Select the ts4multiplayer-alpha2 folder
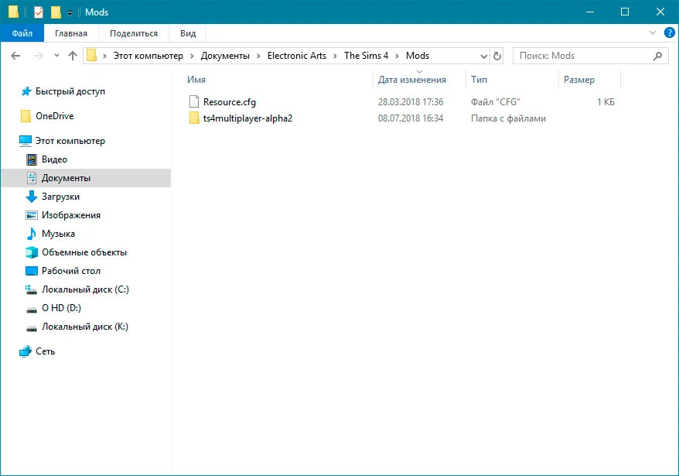The image size is (679, 476). (x=247, y=118)
